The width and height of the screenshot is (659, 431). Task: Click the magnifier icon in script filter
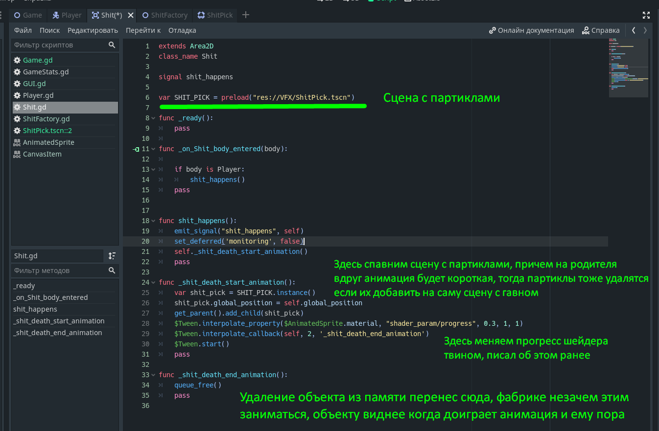click(112, 45)
